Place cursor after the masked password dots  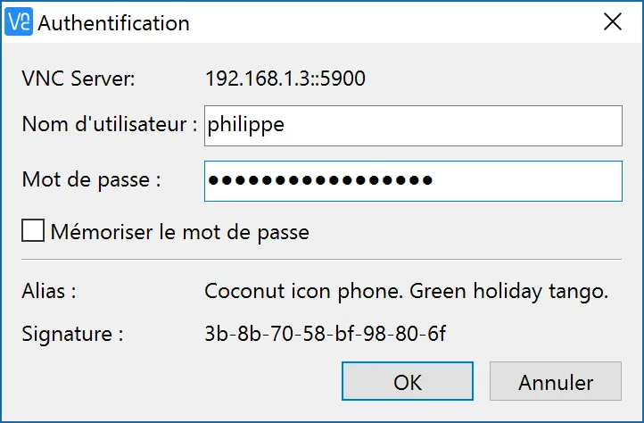(x=434, y=180)
